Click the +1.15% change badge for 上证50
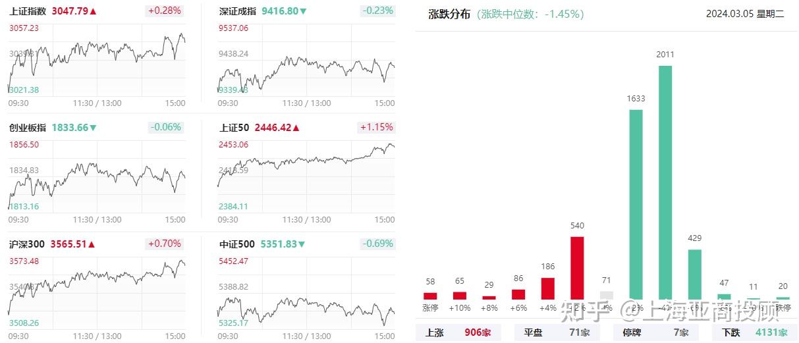 tap(376, 127)
